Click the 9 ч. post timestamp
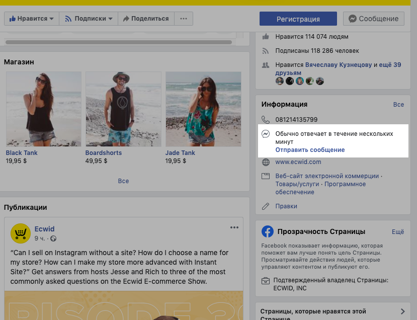Image resolution: width=417 pixels, height=320 pixels. pyautogui.click(x=40, y=238)
